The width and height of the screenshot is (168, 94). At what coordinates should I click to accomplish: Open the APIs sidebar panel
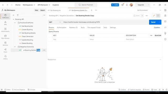click(5, 23)
